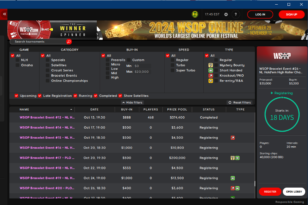
Task: Click knockout icon in Event #20 row
Action: pyautogui.click(x=233, y=188)
